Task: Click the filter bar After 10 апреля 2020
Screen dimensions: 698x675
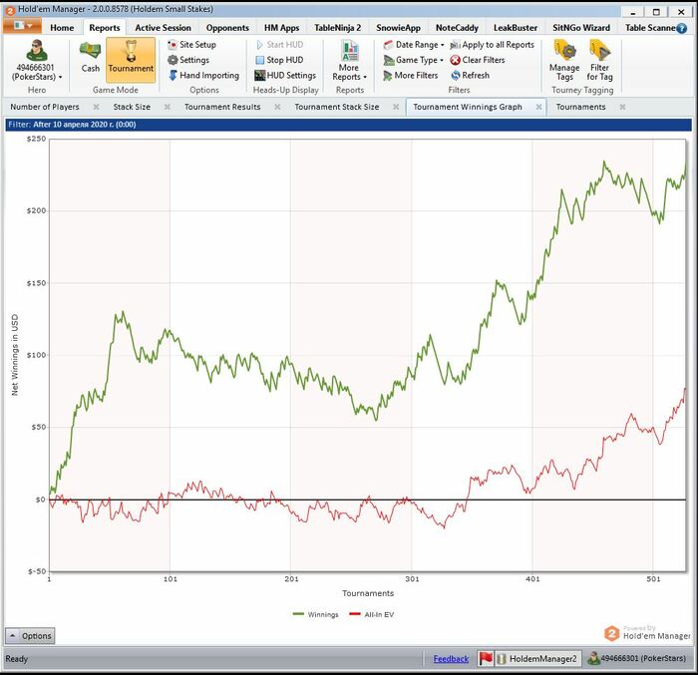Action: tap(349, 125)
